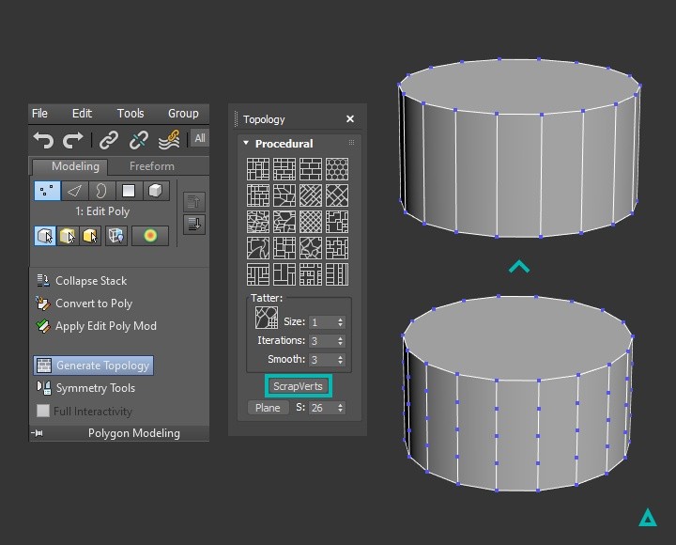Viewport: 676px width, 545px height.
Task: Toggle the soft selection heat-map button
Action: pyautogui.click(x=149, y=236)
